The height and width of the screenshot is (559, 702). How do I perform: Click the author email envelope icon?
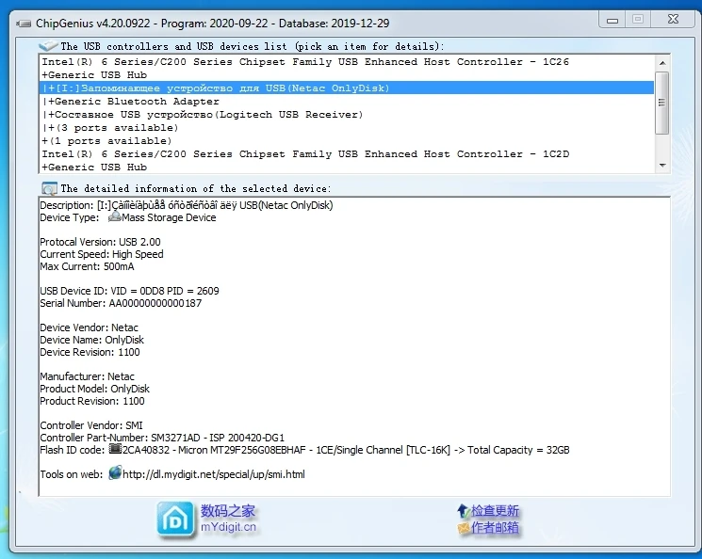pos(464,528)
